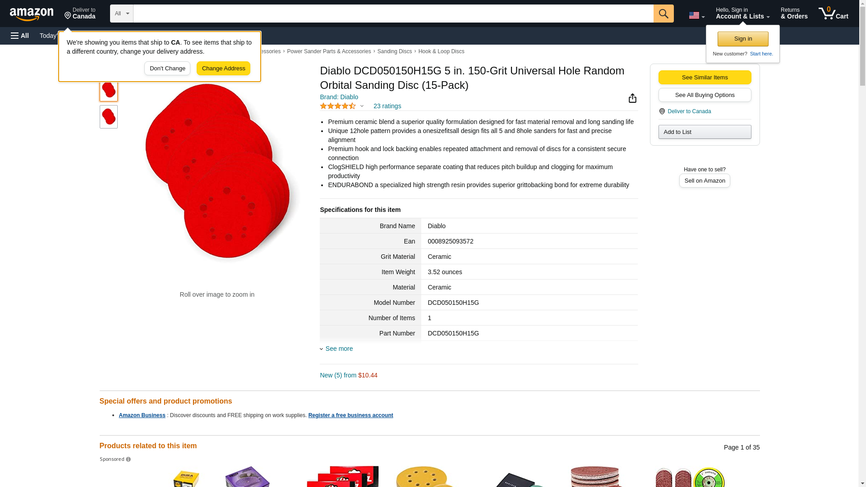Click the Change Address button
The height and width of the screenshot is (487, 866).
click(x=223, y=69)
